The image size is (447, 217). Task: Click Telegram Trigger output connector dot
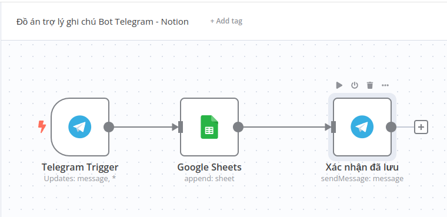tap(109, 127)
